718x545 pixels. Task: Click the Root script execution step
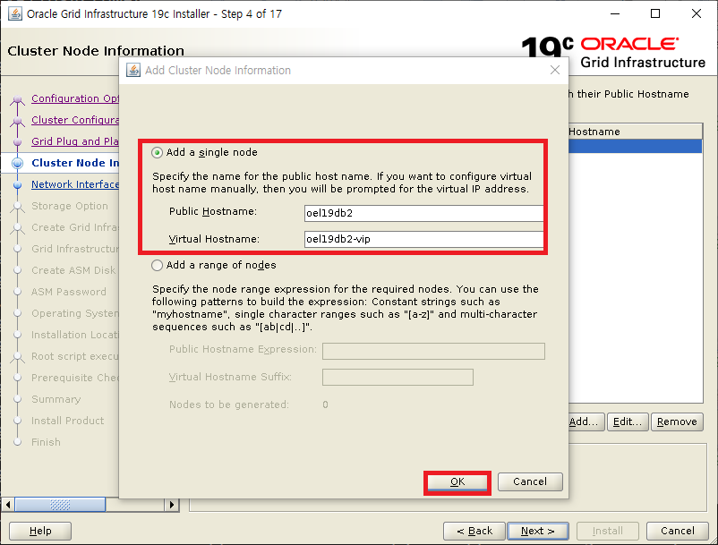point(74,356)
